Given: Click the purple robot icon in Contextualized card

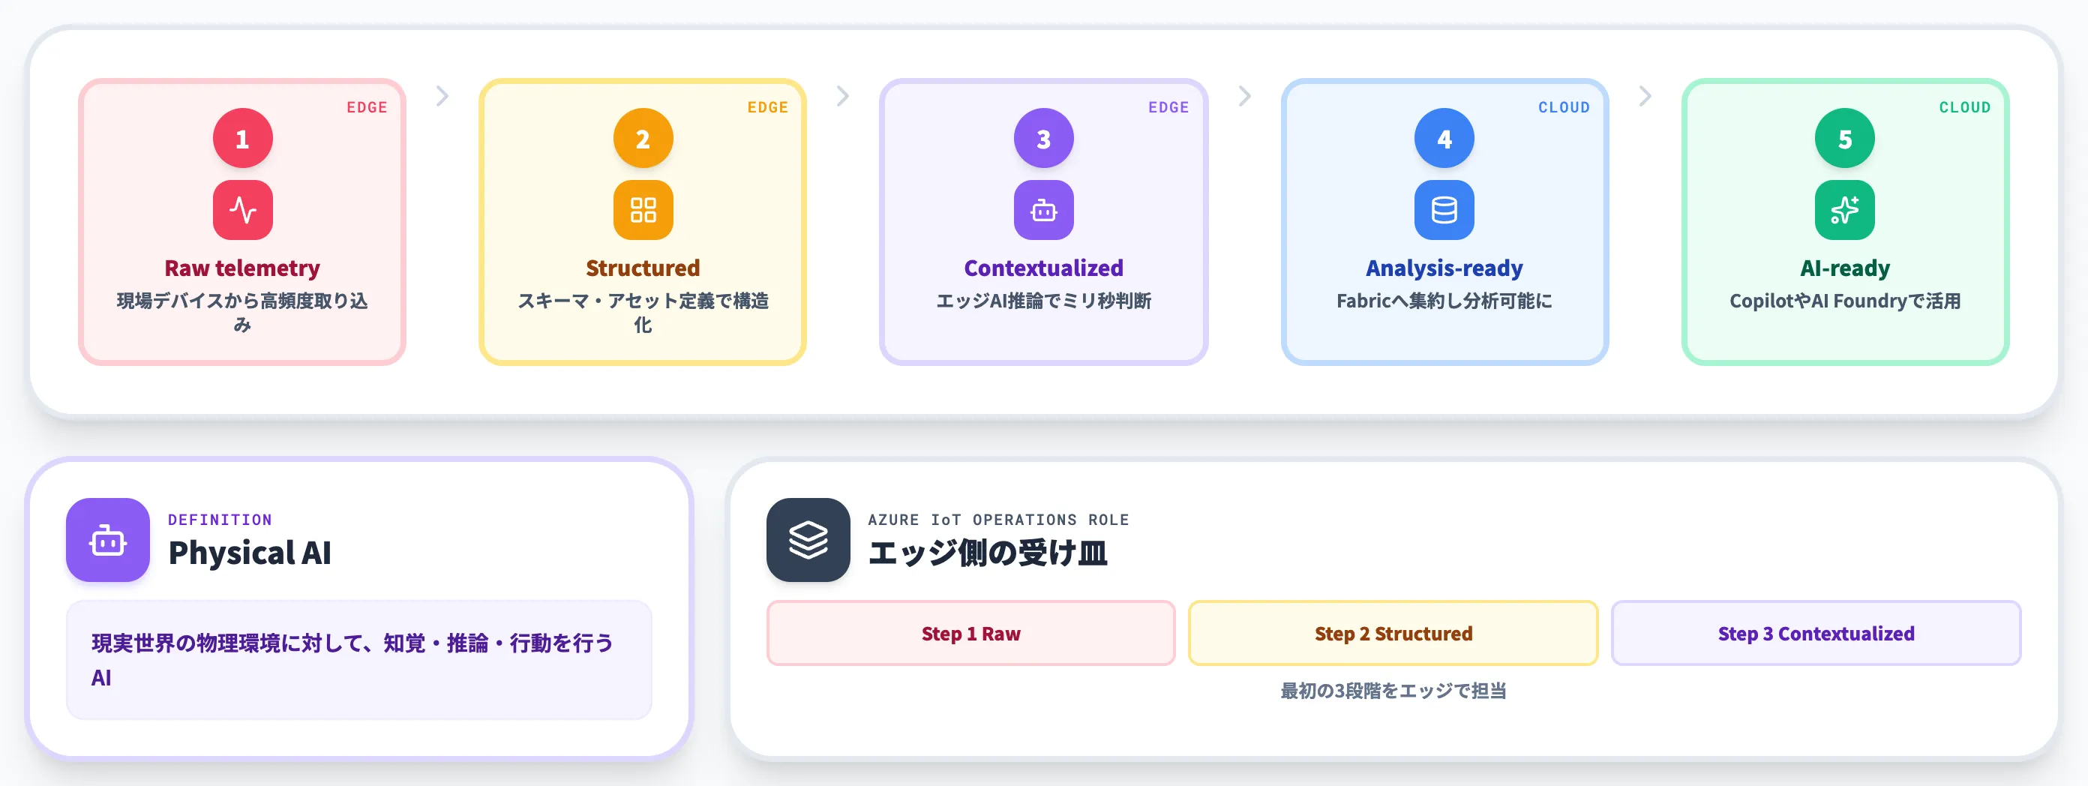Looking at the screenshot, I should 1043,210.
